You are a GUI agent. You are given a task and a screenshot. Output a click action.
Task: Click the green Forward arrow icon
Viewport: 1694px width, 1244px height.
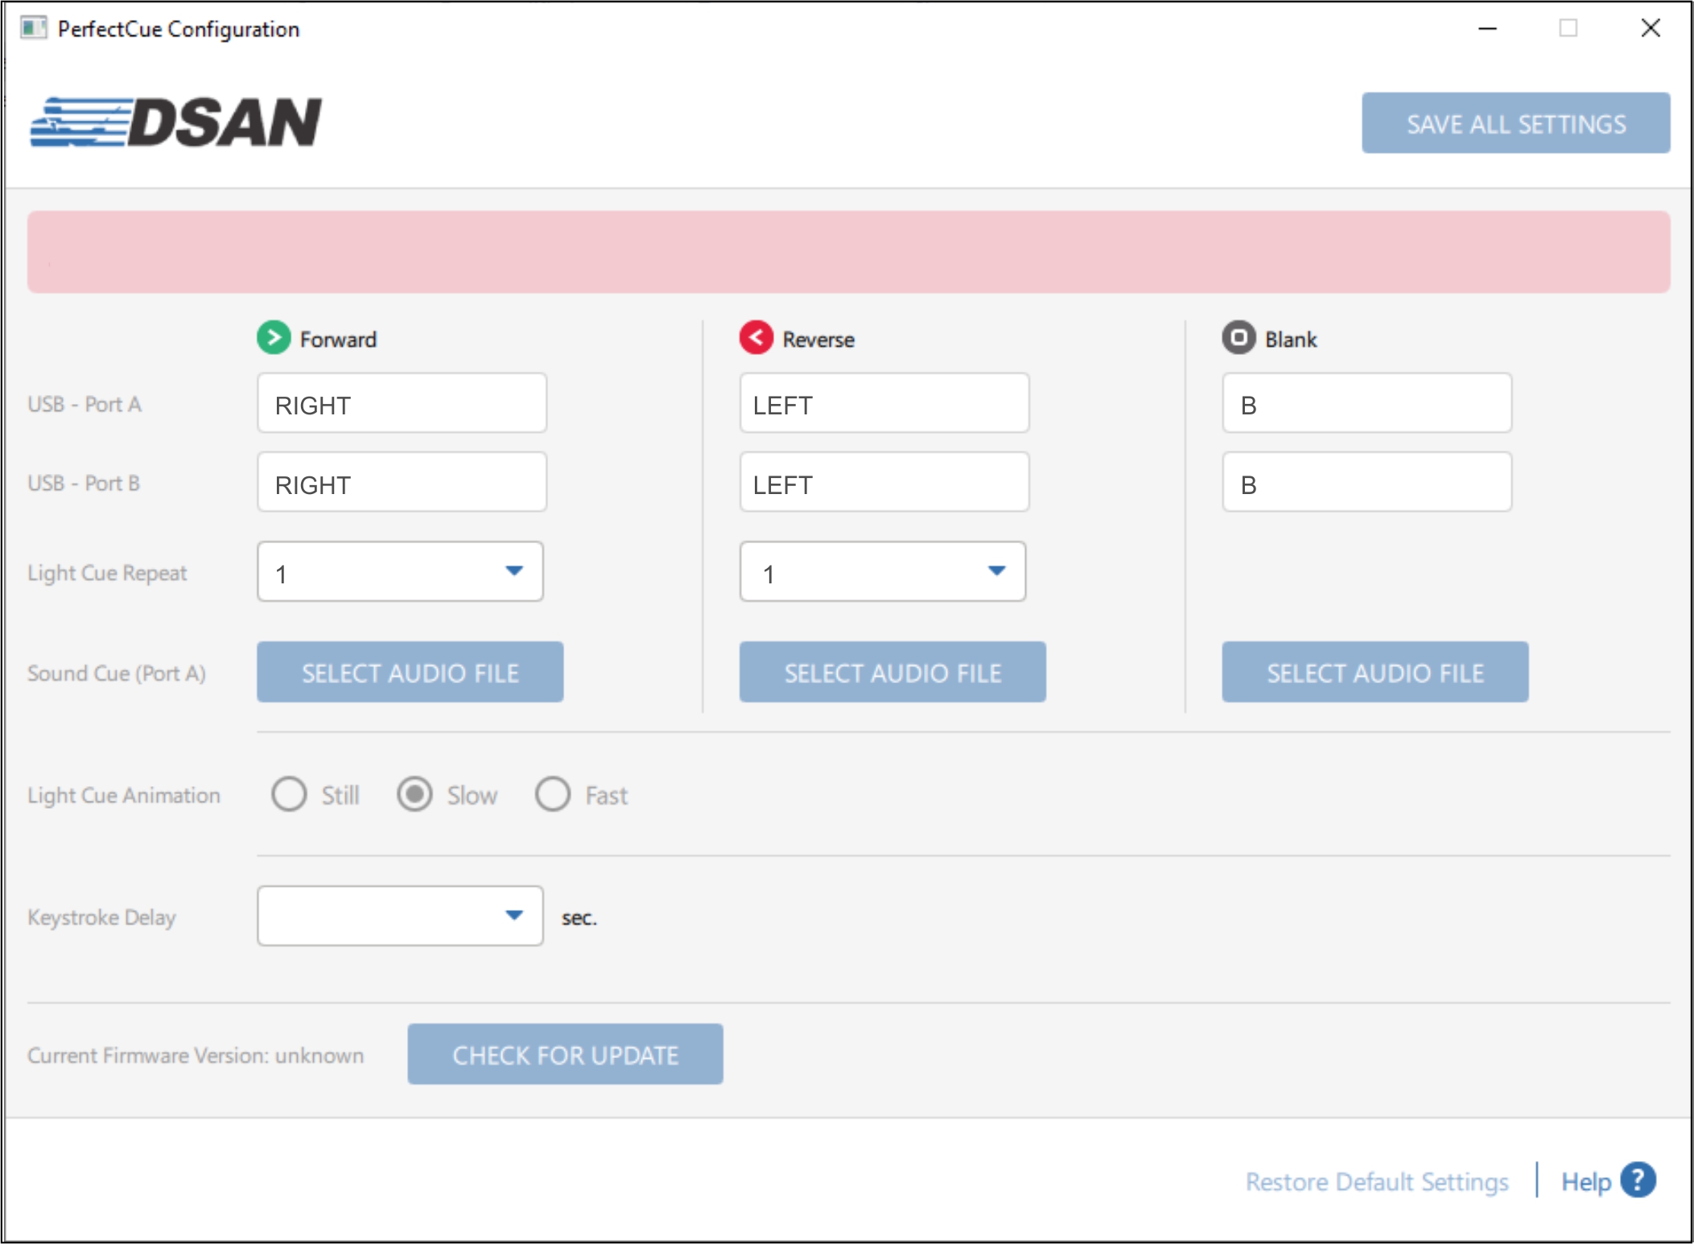[x=274, y=337]
